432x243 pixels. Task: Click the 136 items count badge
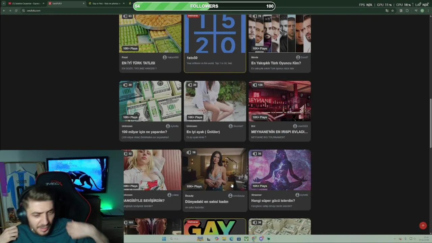pyautogui.click(x=258, y=85)
